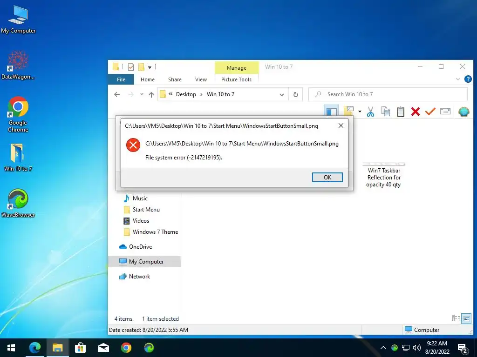Click the Classic Shell seashell settings icon

(x=463, y=112)
